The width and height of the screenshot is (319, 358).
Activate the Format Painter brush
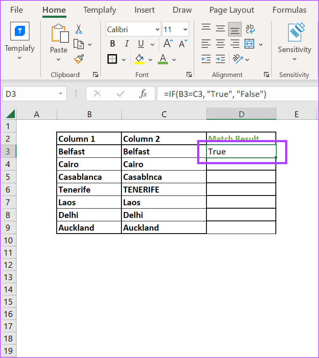pyautogui.click(x=79, y=59)
